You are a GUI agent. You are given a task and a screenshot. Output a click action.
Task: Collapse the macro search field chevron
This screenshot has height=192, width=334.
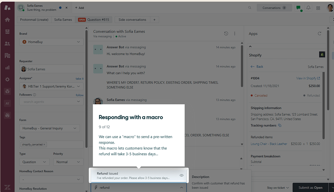point(181,187)
